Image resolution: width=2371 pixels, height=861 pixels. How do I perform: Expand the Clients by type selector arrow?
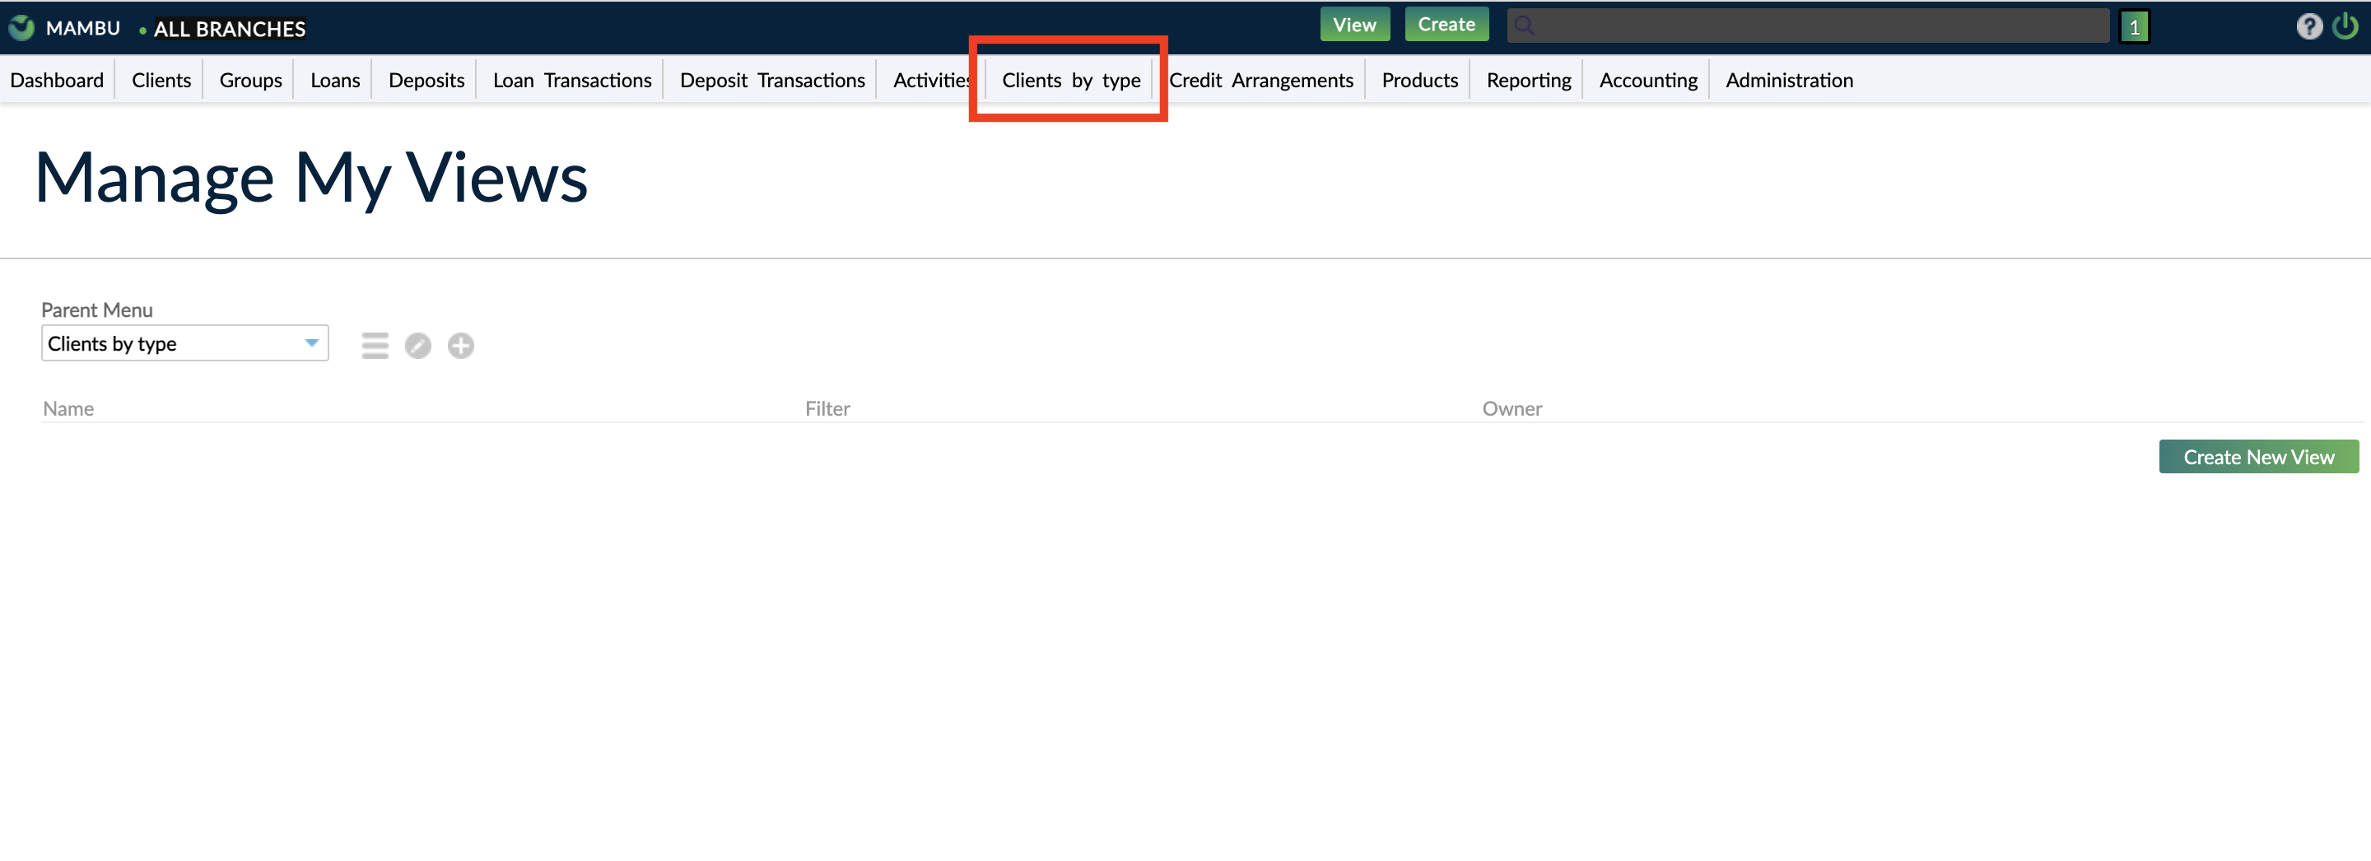point(310,342)
